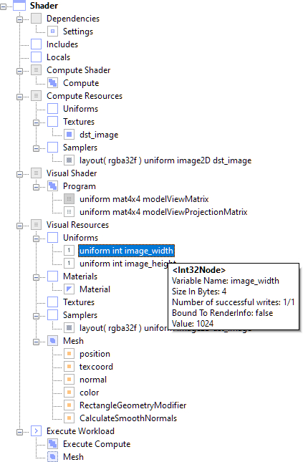The height and width of the screenshot is (462, 303).
Task: Click the Program node icon under Visual Shader
Action: tap(52, 186)
